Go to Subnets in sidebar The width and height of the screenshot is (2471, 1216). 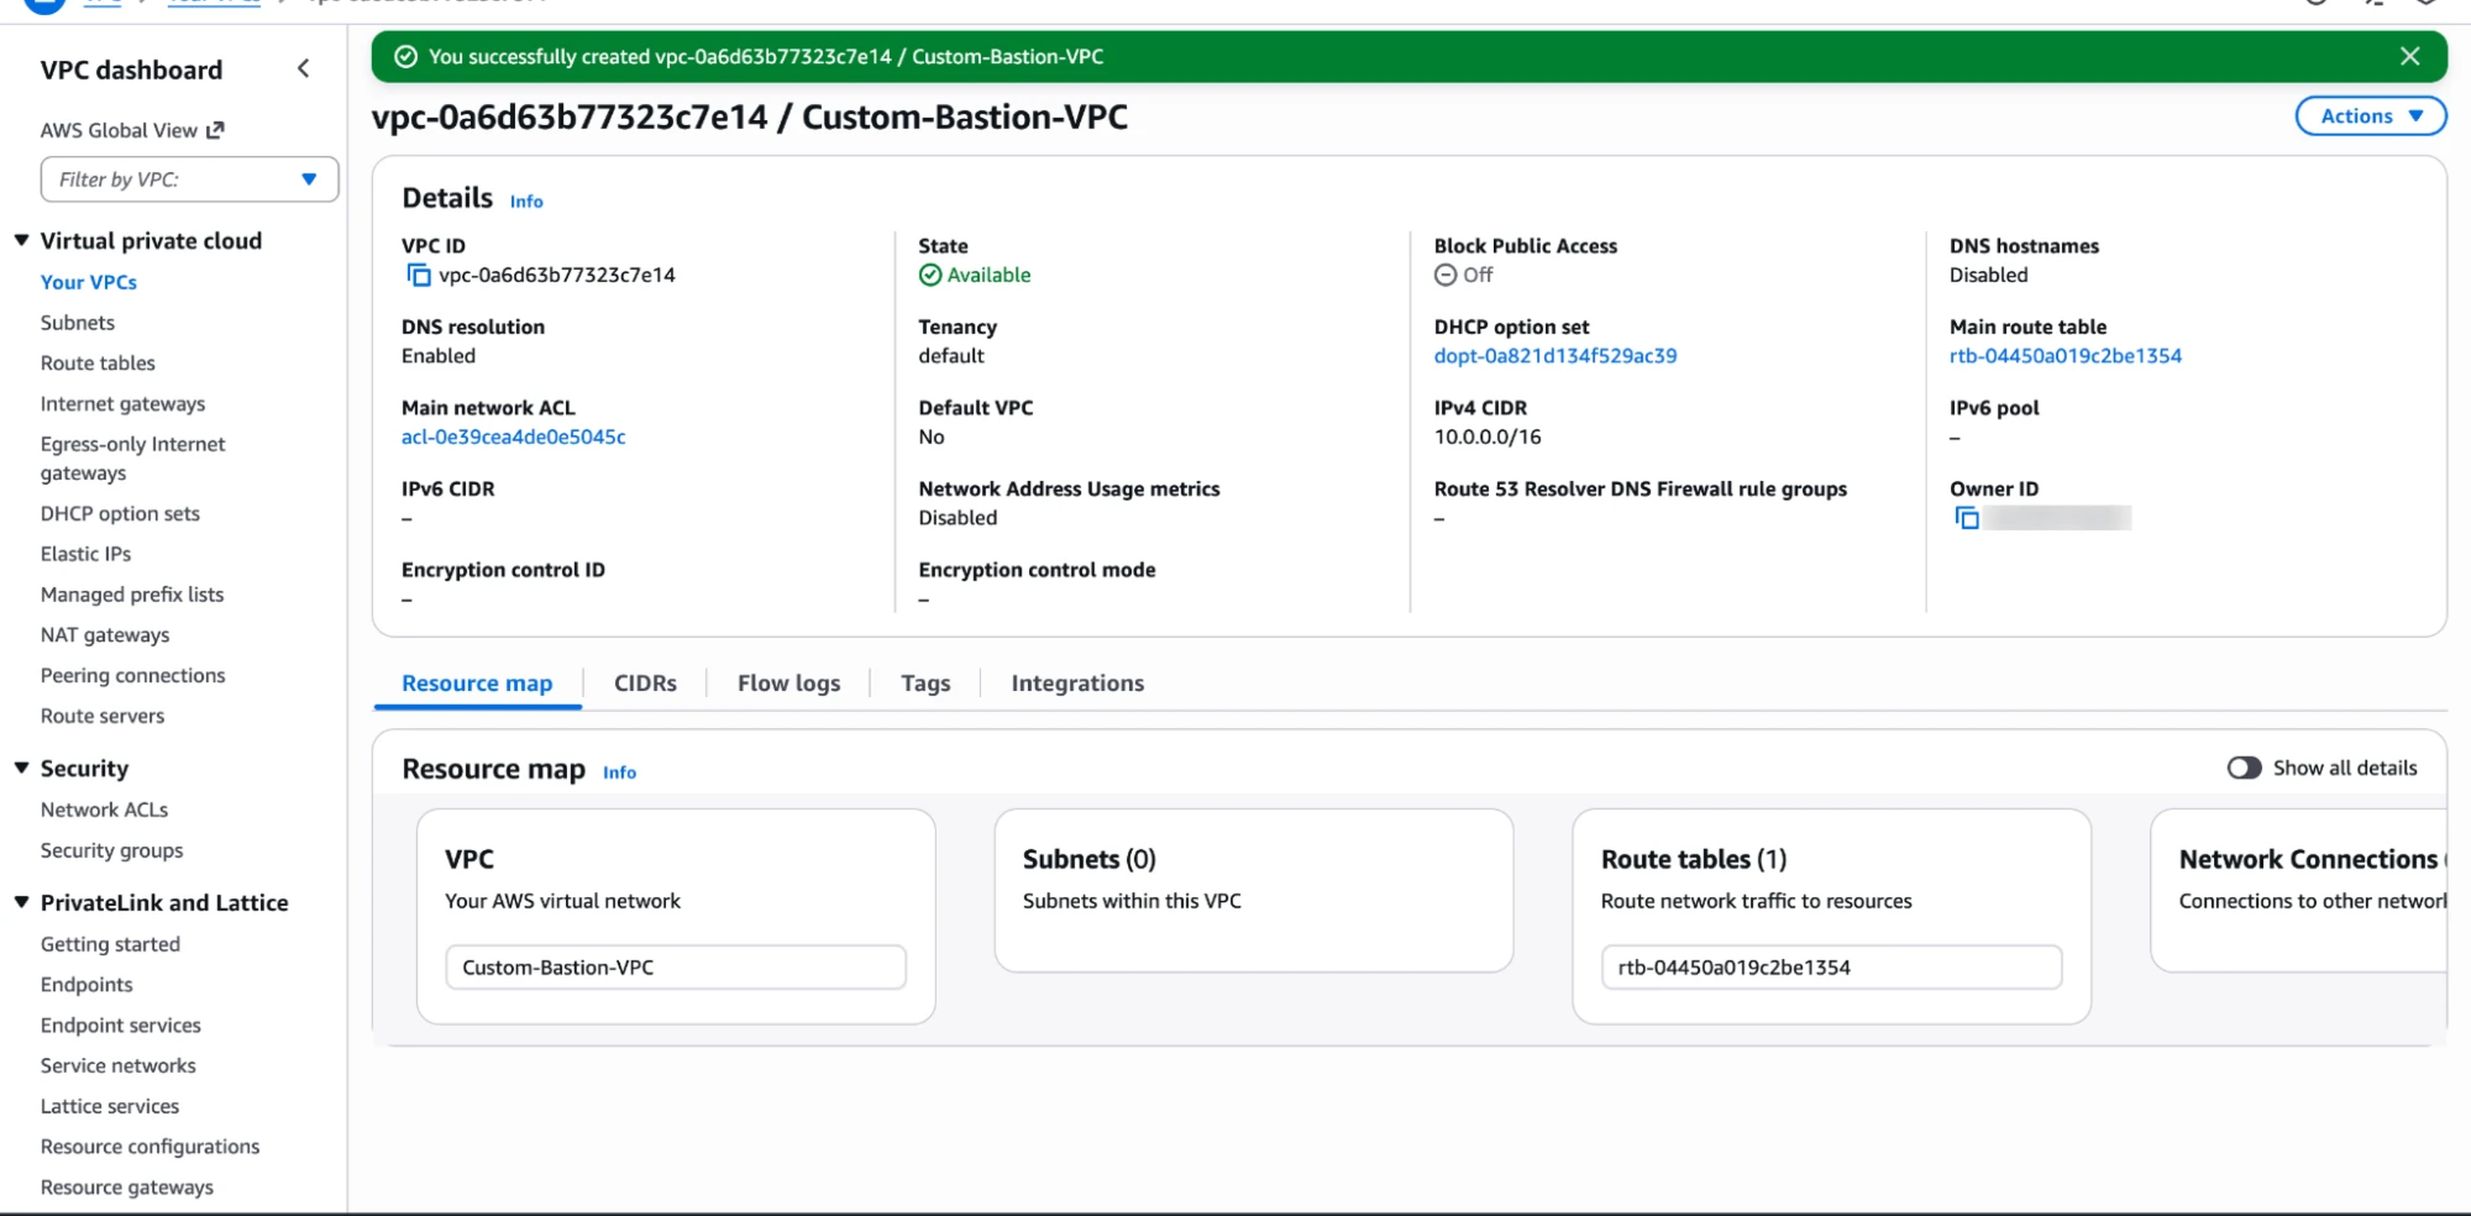coord(78,322)
